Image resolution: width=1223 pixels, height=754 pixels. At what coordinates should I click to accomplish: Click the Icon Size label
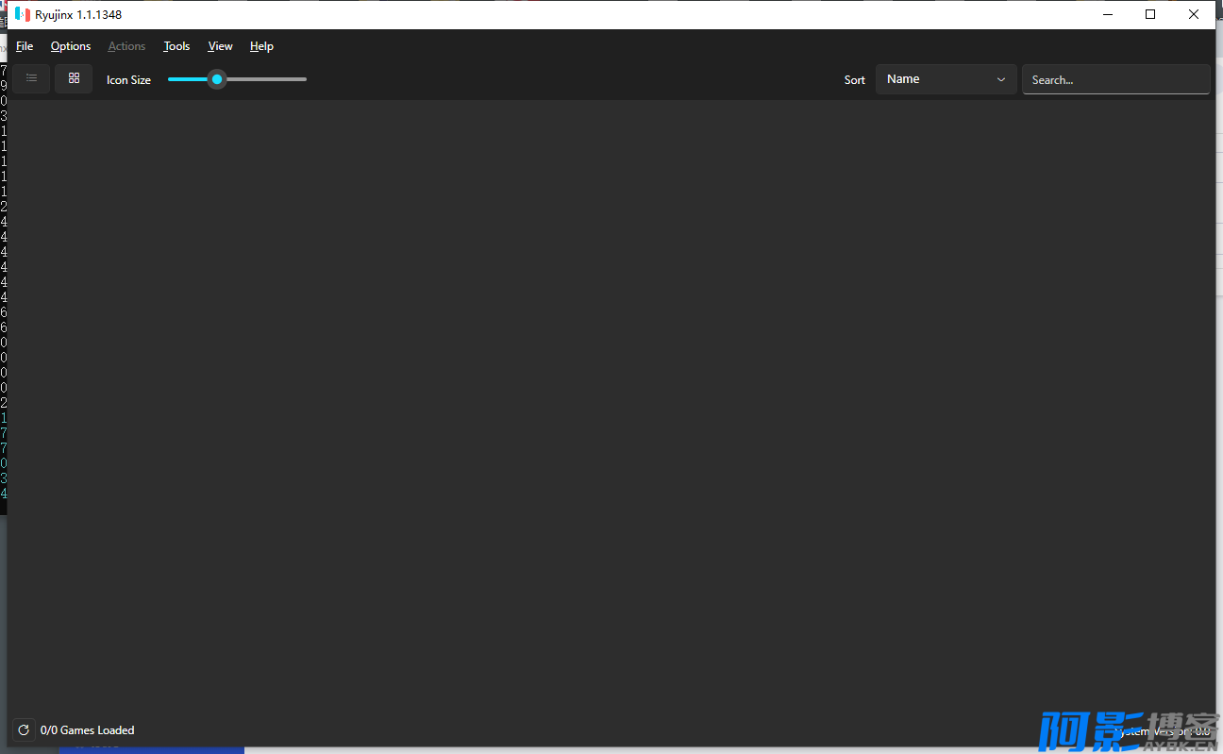coord(128,80)
